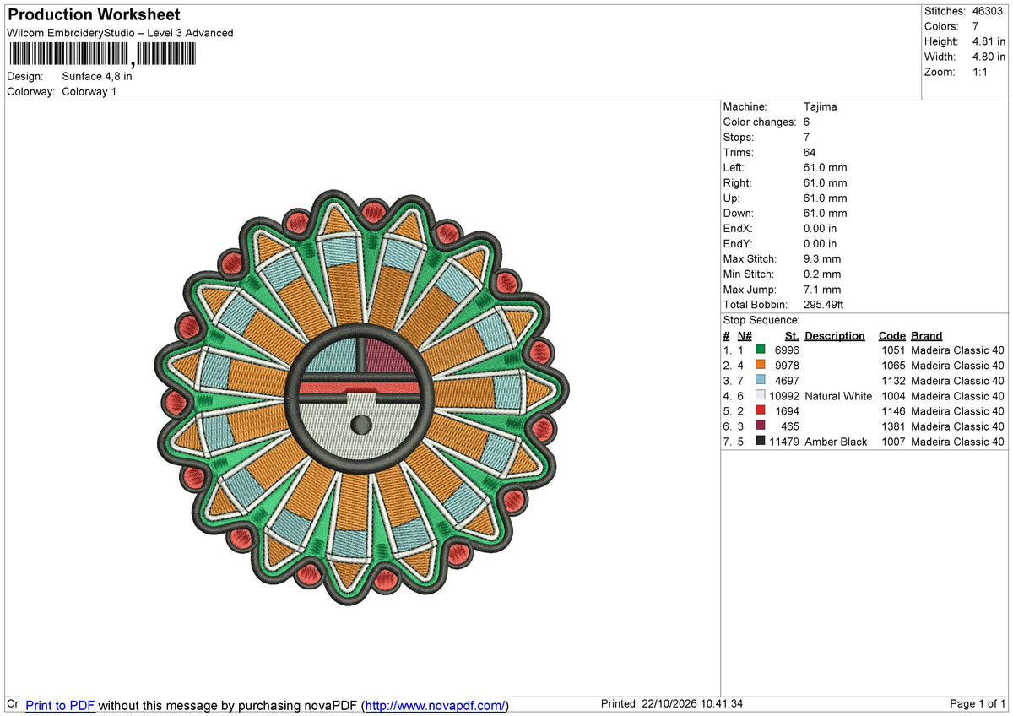Screen dimensions: 1013x716
Task: Click stitch count 1694 in row 5
Action: point(787,411)
